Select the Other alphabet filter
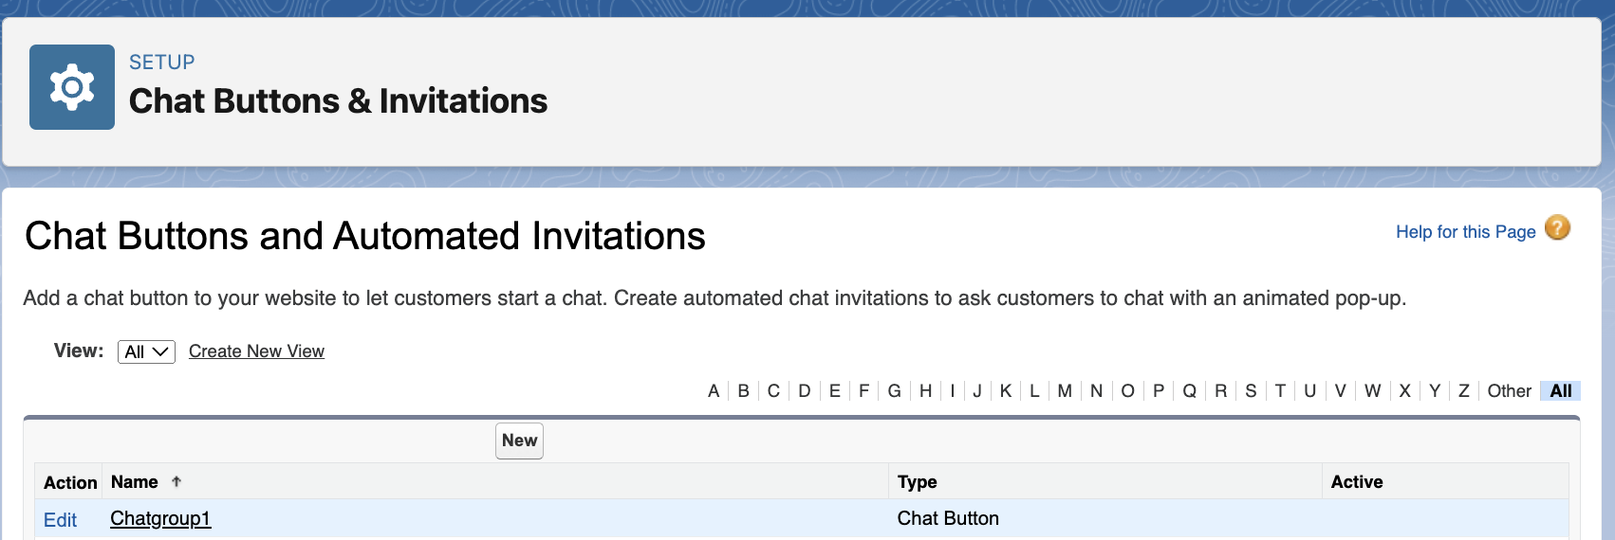Image resolution: width=1615 pixels, height=540 pixels. coord(1509,391)
